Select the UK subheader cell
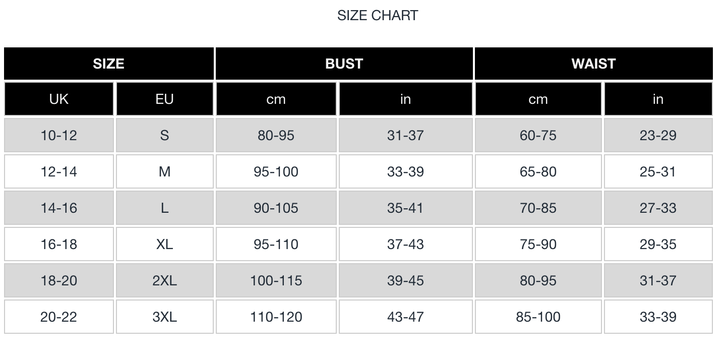This screenshot has height=361, width=728. (59, 99)
